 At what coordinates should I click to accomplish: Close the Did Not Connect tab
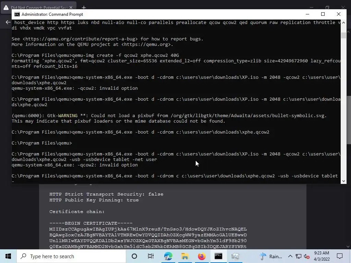[71, 8]
